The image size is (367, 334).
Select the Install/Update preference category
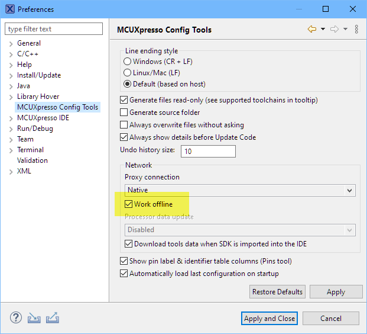pos(39,75)
